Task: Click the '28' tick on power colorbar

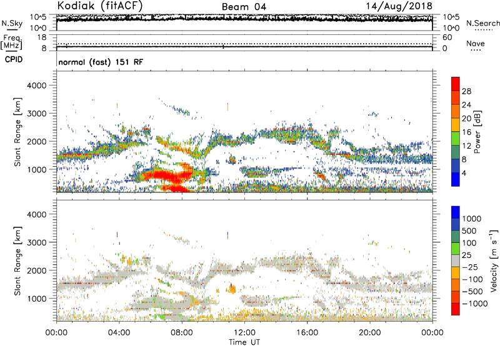Action: pos(466,91)
